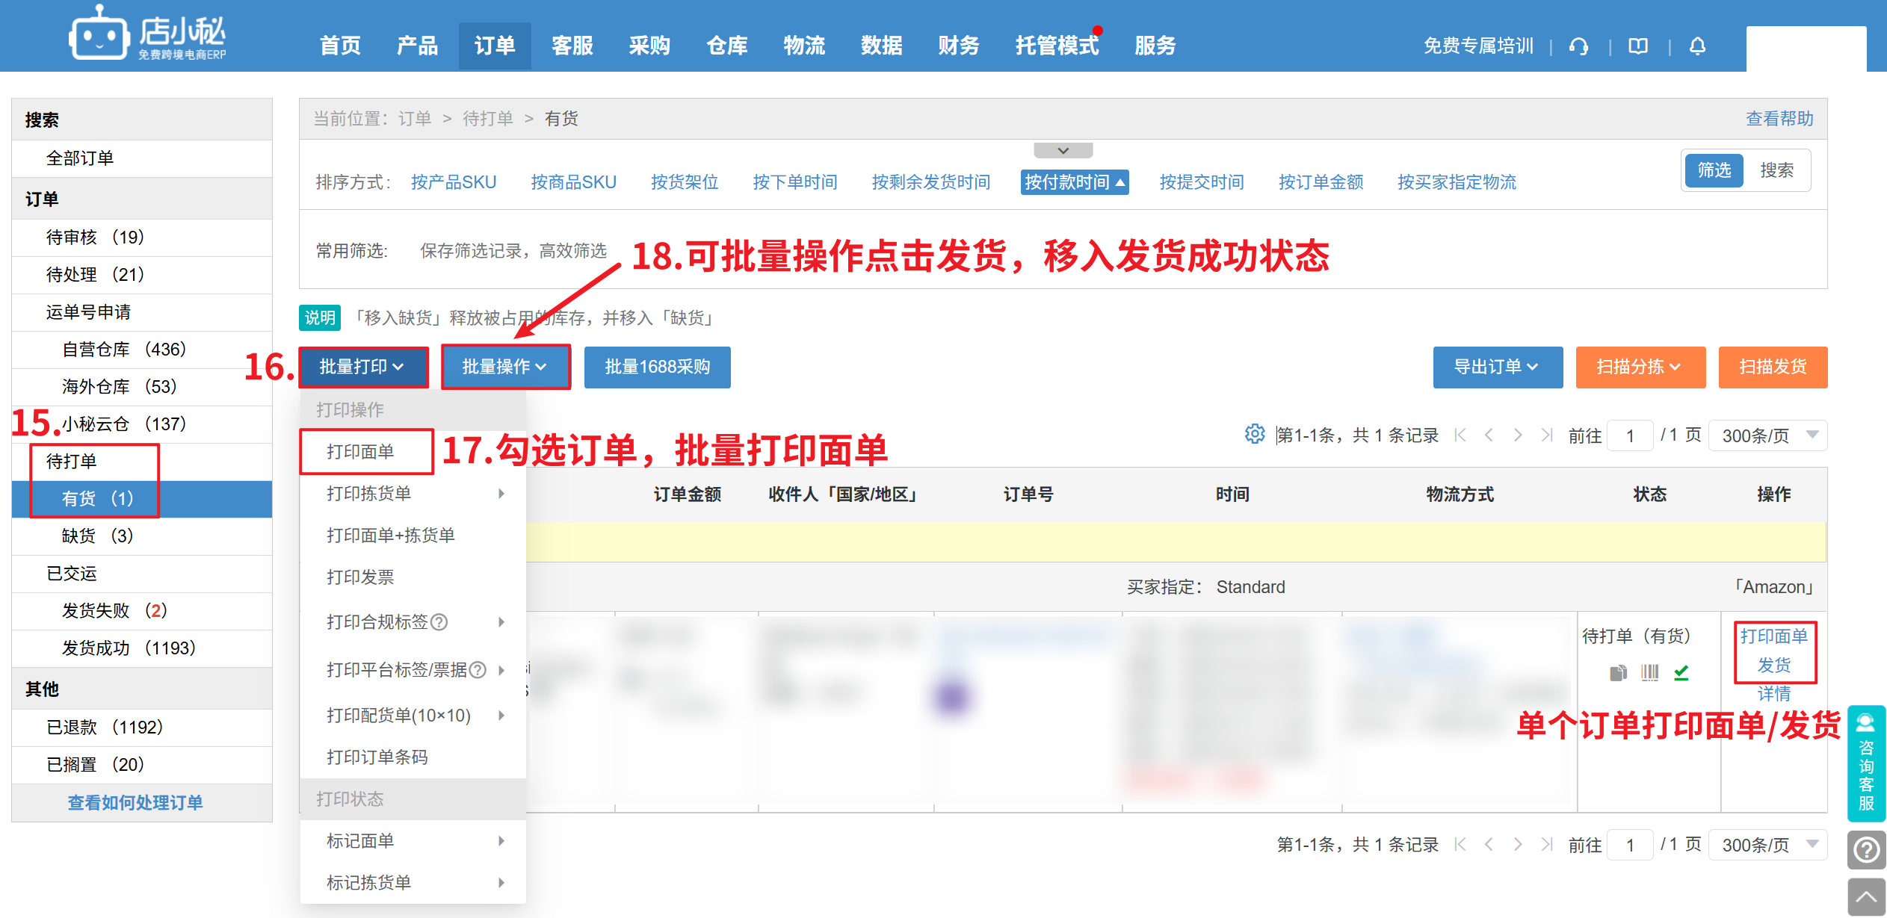The height and width of the screenshot is (918, 1887).
Task: Open the 物流 top navigation tab
Action: [803, 46]
